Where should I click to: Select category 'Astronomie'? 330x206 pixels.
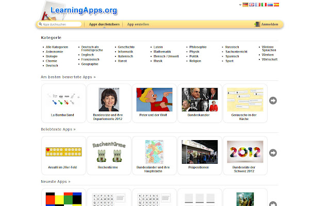pyautogui.click(x=54, y=51)
